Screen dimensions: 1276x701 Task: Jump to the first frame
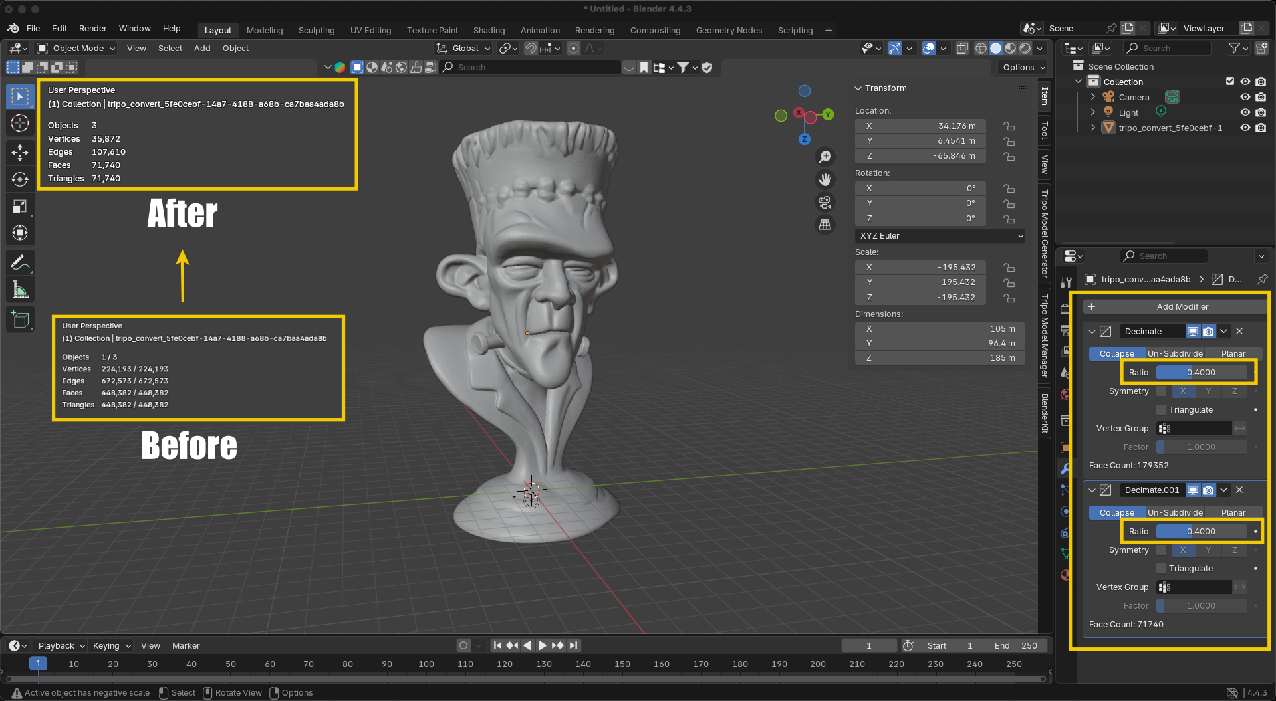coord(497,645)
